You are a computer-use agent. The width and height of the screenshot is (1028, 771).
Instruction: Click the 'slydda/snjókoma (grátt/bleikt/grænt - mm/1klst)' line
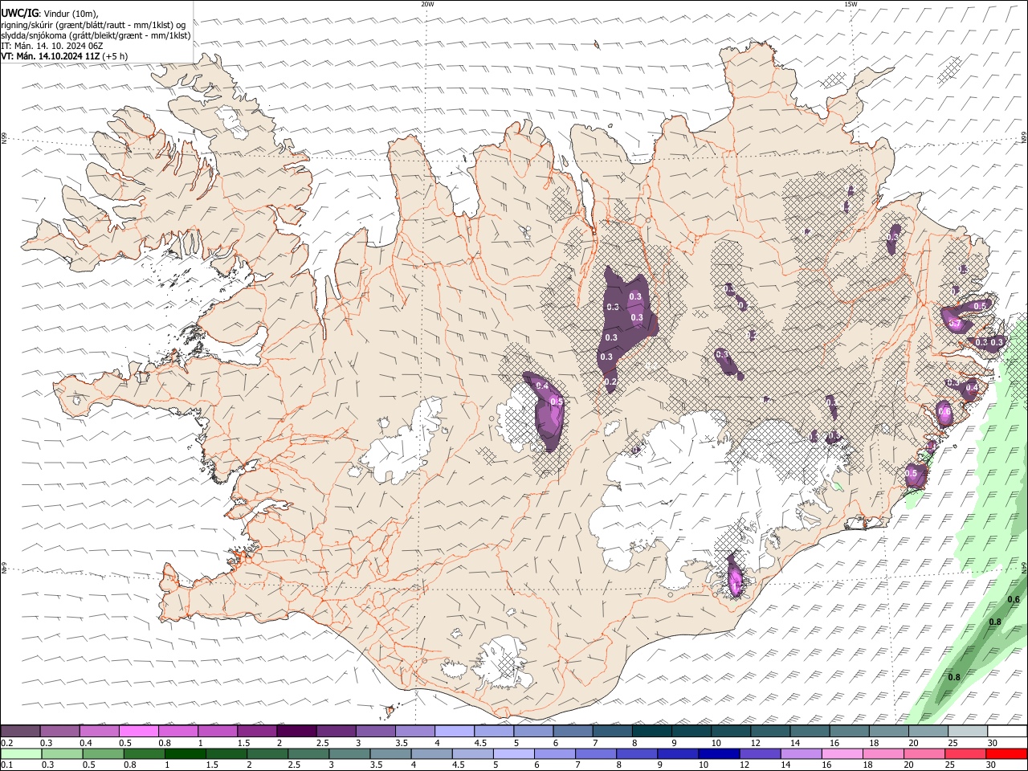[96, 35]
